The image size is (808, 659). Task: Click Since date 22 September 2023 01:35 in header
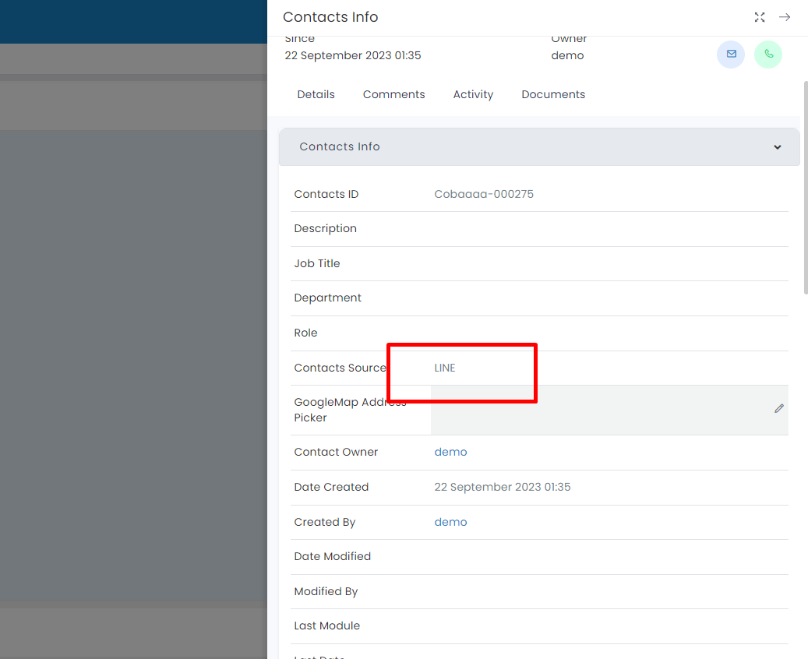point(352,55)
